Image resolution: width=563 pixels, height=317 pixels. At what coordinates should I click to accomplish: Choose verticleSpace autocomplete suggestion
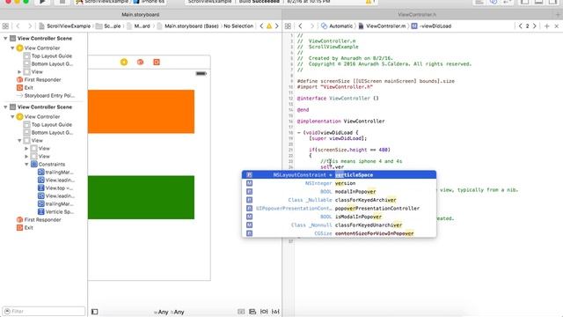coord(340,175)
